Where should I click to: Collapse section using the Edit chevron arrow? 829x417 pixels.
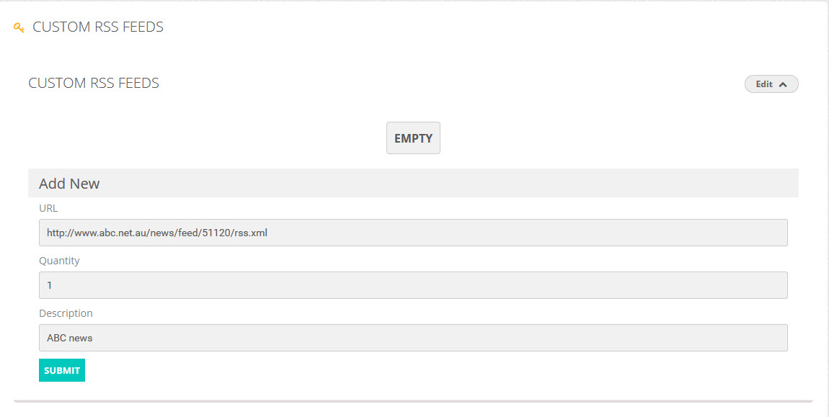pyautogui.click(x=784, y=84)
